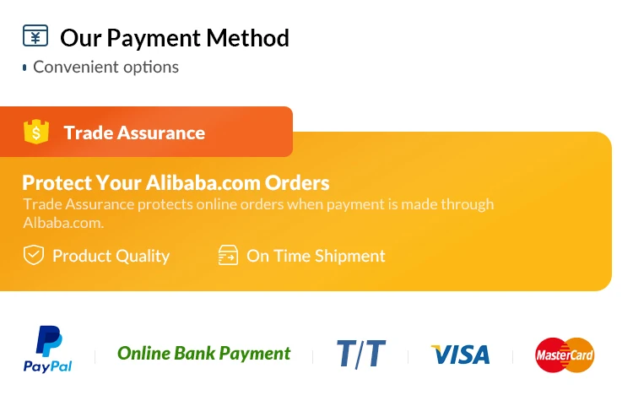
Task: Click the On Time Shipment box icon
Action: click(228, 255)
